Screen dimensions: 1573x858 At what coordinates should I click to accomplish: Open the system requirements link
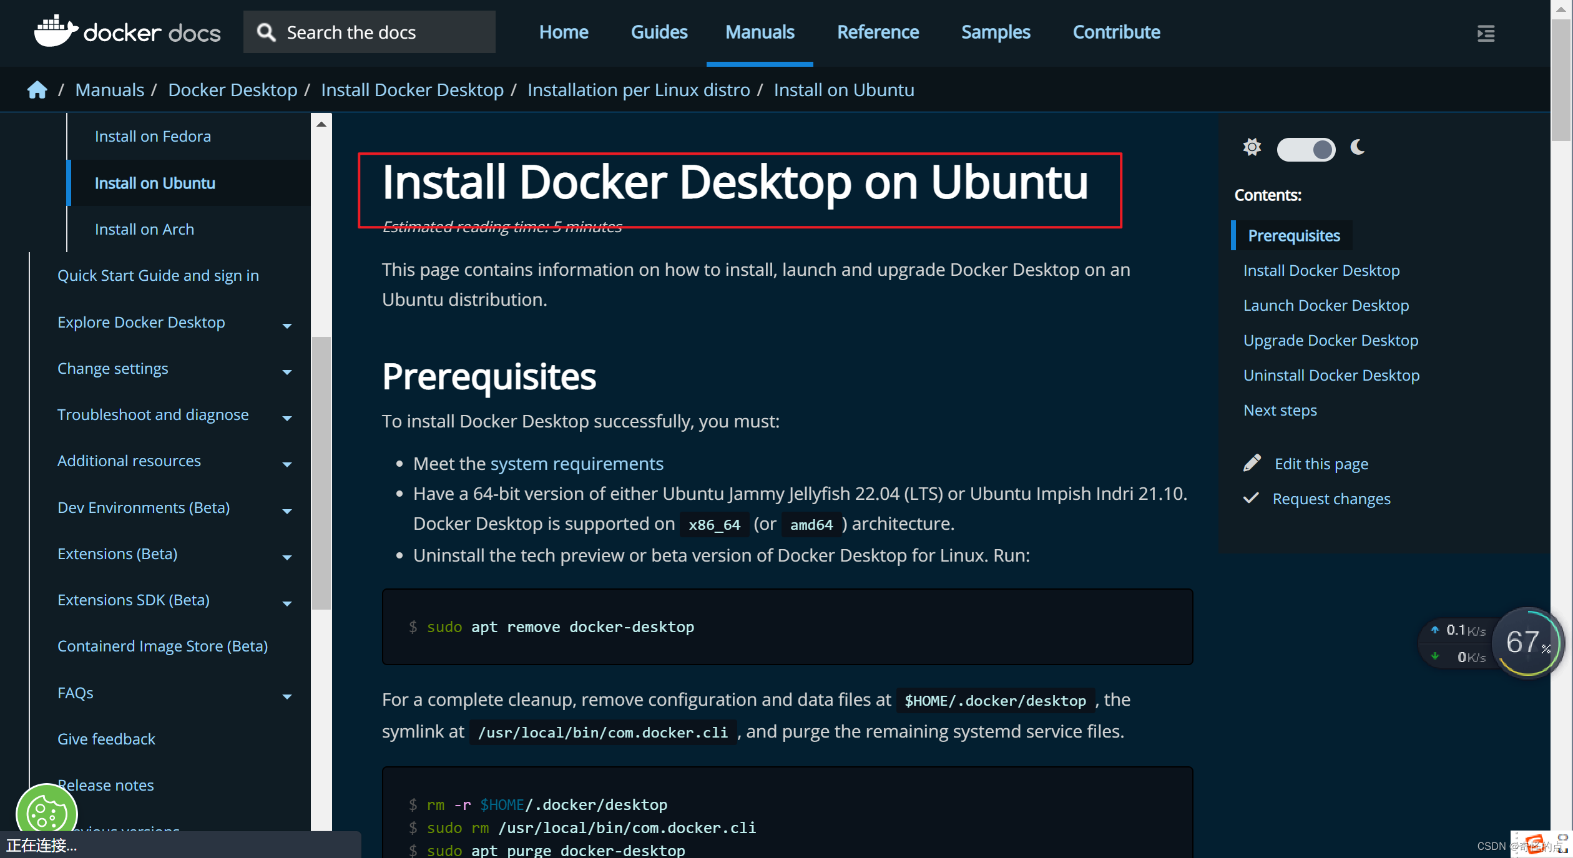coord(576,463)
